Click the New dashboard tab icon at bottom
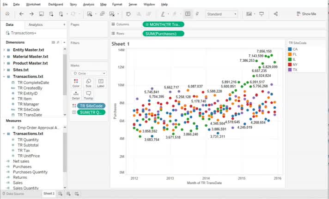 68,194
